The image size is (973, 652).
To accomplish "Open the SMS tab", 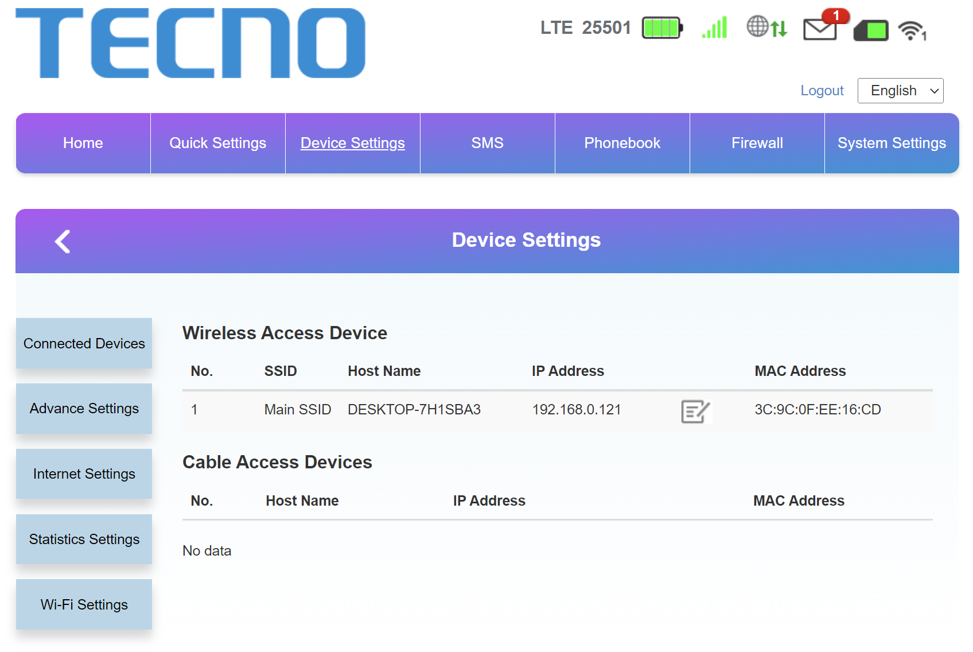I will click(488, 143).
